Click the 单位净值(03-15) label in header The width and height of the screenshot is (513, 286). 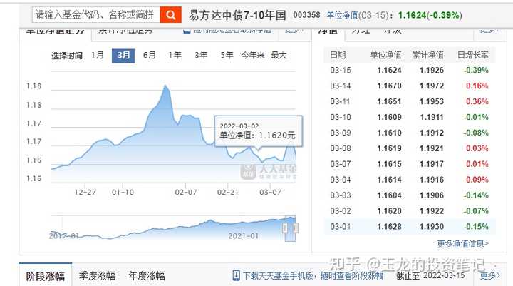pyautogui.click(x=360, y=16)
